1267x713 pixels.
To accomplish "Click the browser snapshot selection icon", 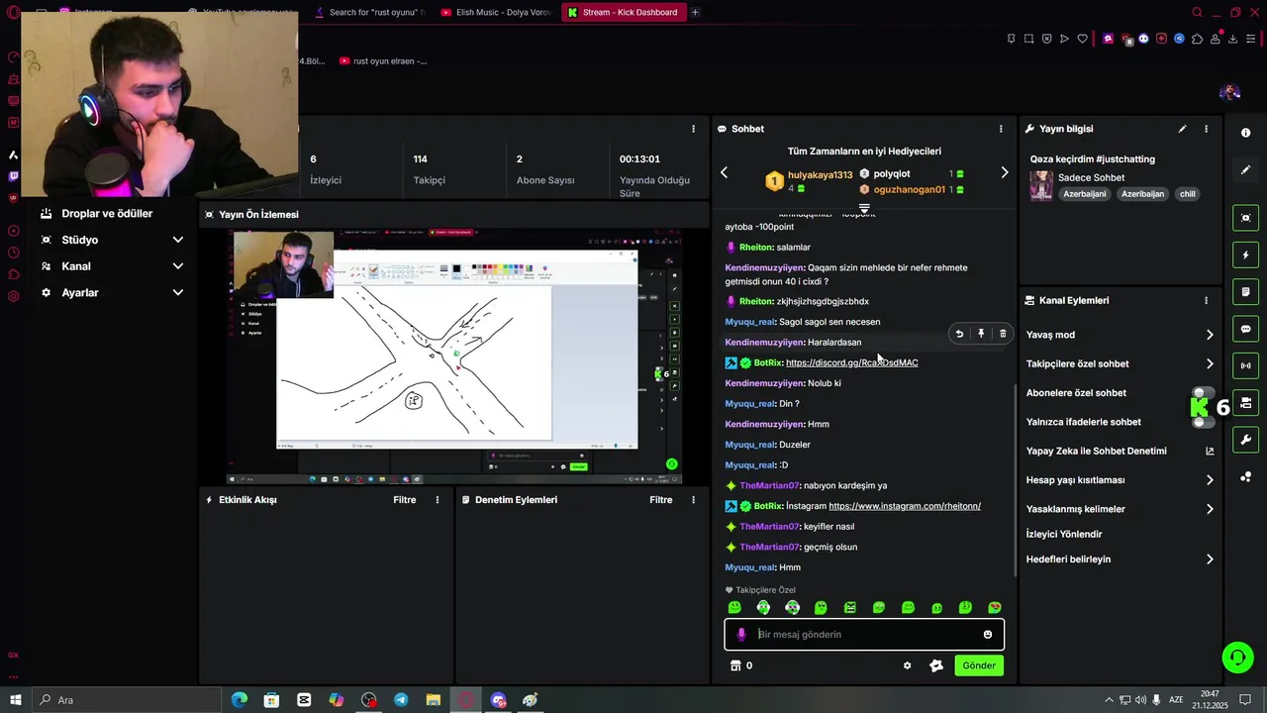I will [1028, 39].
